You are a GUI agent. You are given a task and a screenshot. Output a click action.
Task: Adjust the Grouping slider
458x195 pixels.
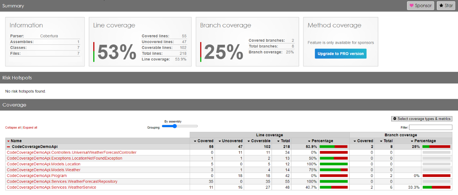[180, 126]
